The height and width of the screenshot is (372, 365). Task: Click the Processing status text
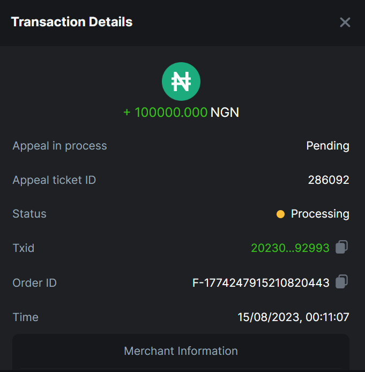(x=320, y=214)
